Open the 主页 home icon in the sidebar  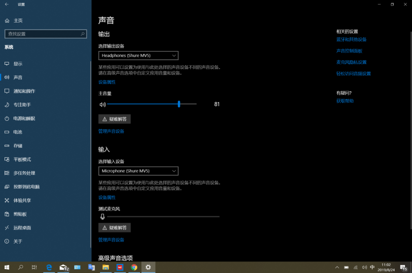pos(7,21)
